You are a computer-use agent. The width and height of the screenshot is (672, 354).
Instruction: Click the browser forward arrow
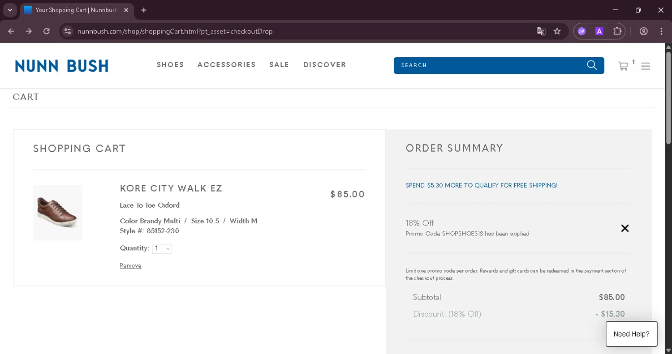pyautogui.click(x=29, y=31)
